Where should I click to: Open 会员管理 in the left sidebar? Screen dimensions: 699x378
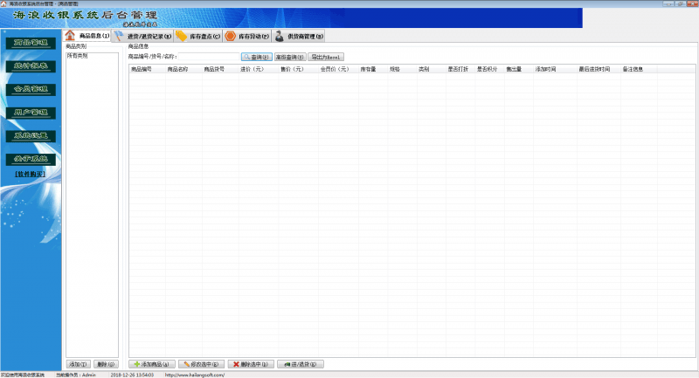(31, 89)
